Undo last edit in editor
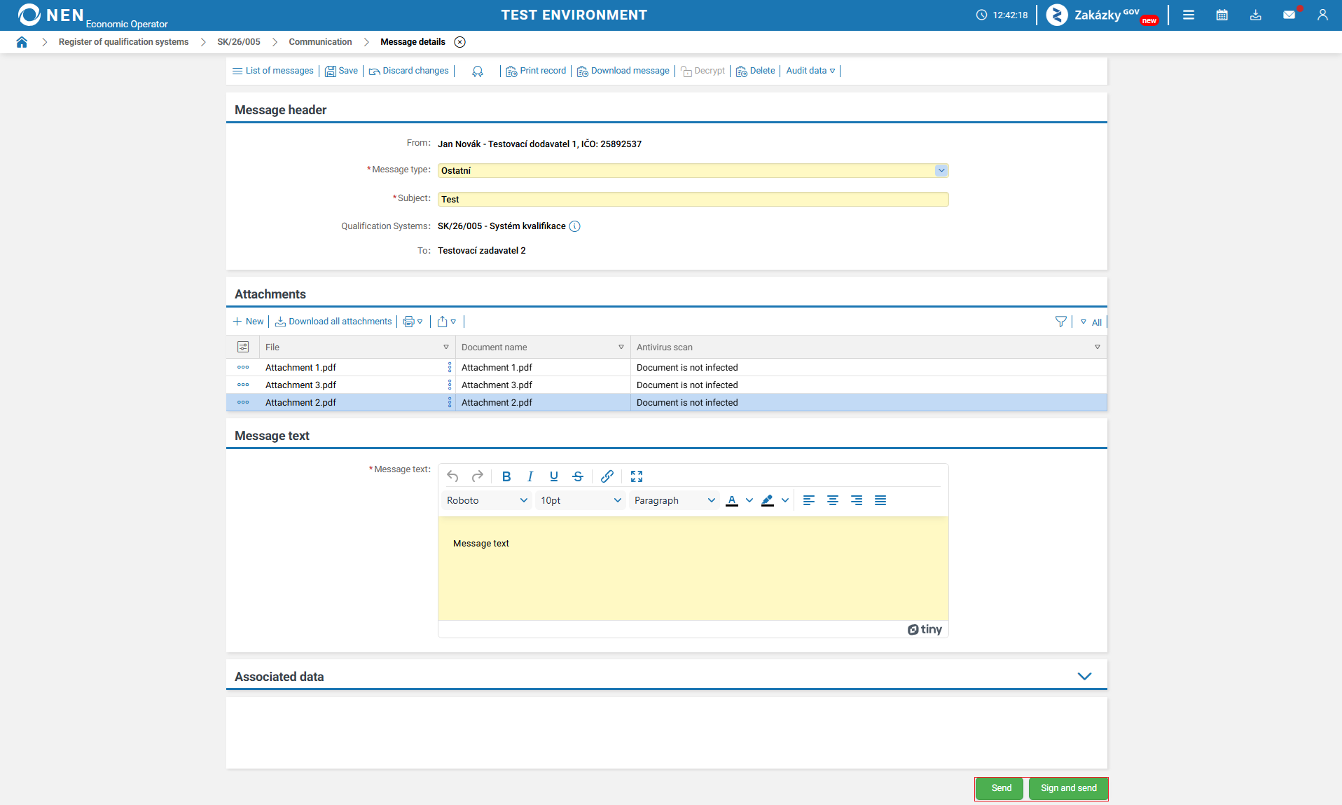 [452, 476]
